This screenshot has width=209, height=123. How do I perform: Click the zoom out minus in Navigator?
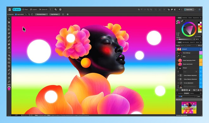click(x=177, y=97)
